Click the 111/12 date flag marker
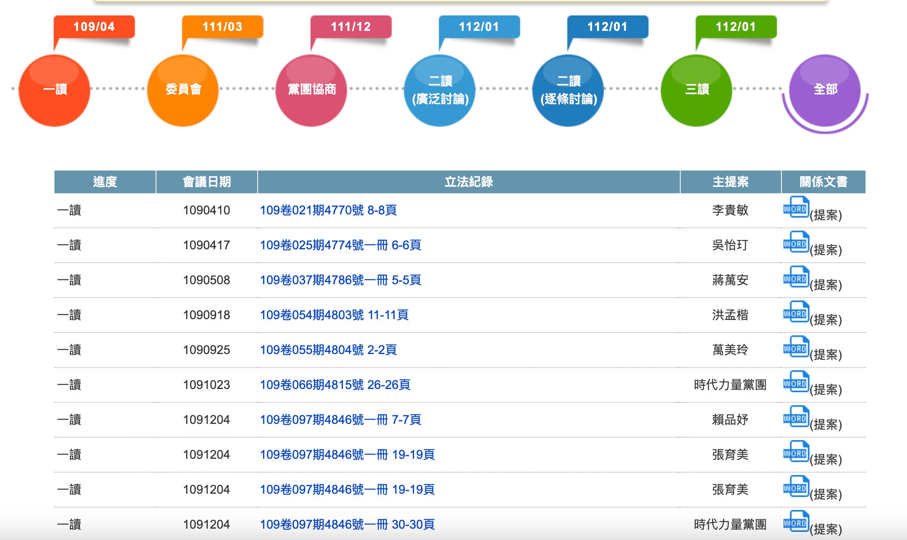 (351, 27)
